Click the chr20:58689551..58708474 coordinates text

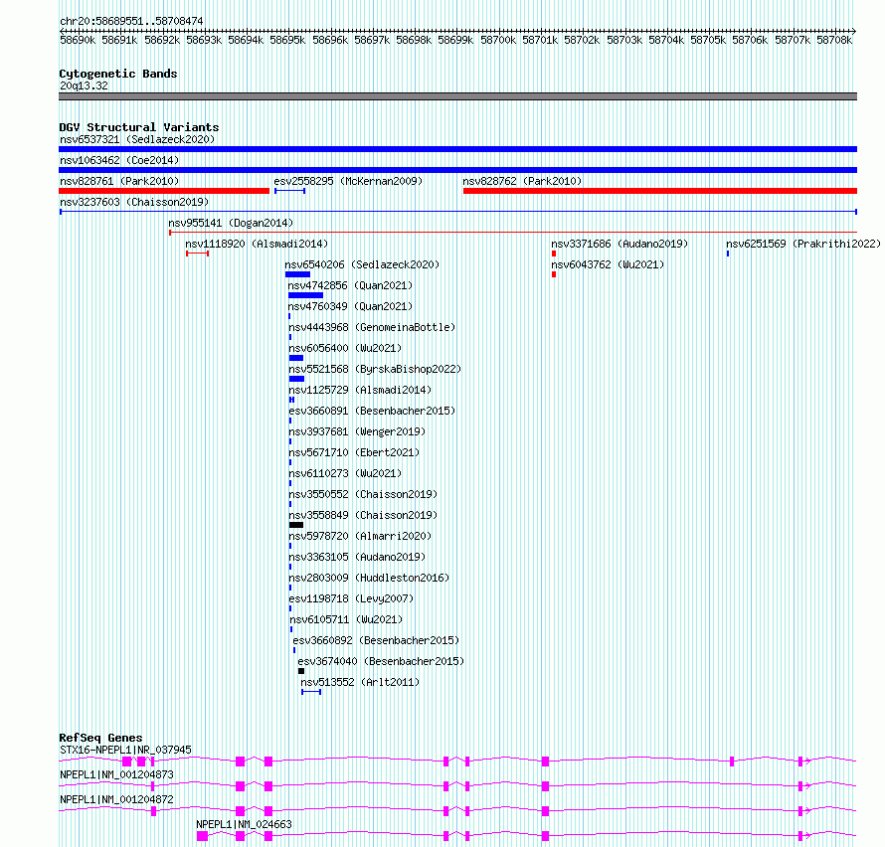click(x=131, y=21)
